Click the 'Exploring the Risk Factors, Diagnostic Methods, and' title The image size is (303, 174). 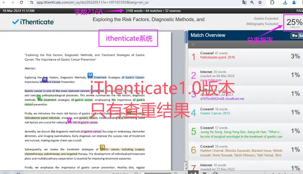coord(149,19)
